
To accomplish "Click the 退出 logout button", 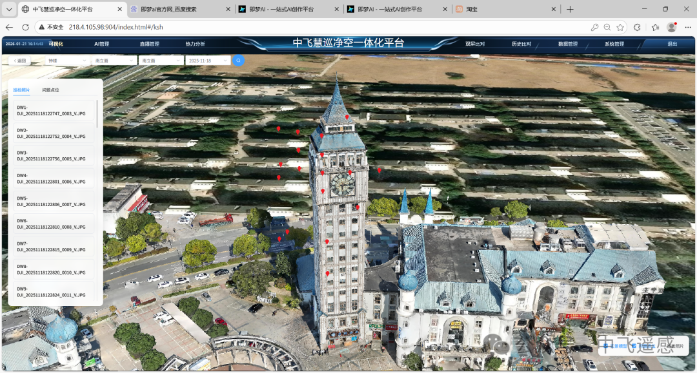I will [x=672, y=44].
